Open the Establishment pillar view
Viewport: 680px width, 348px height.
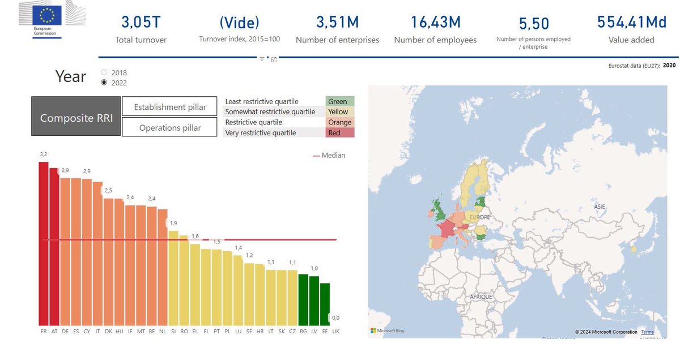click(169, 107)
